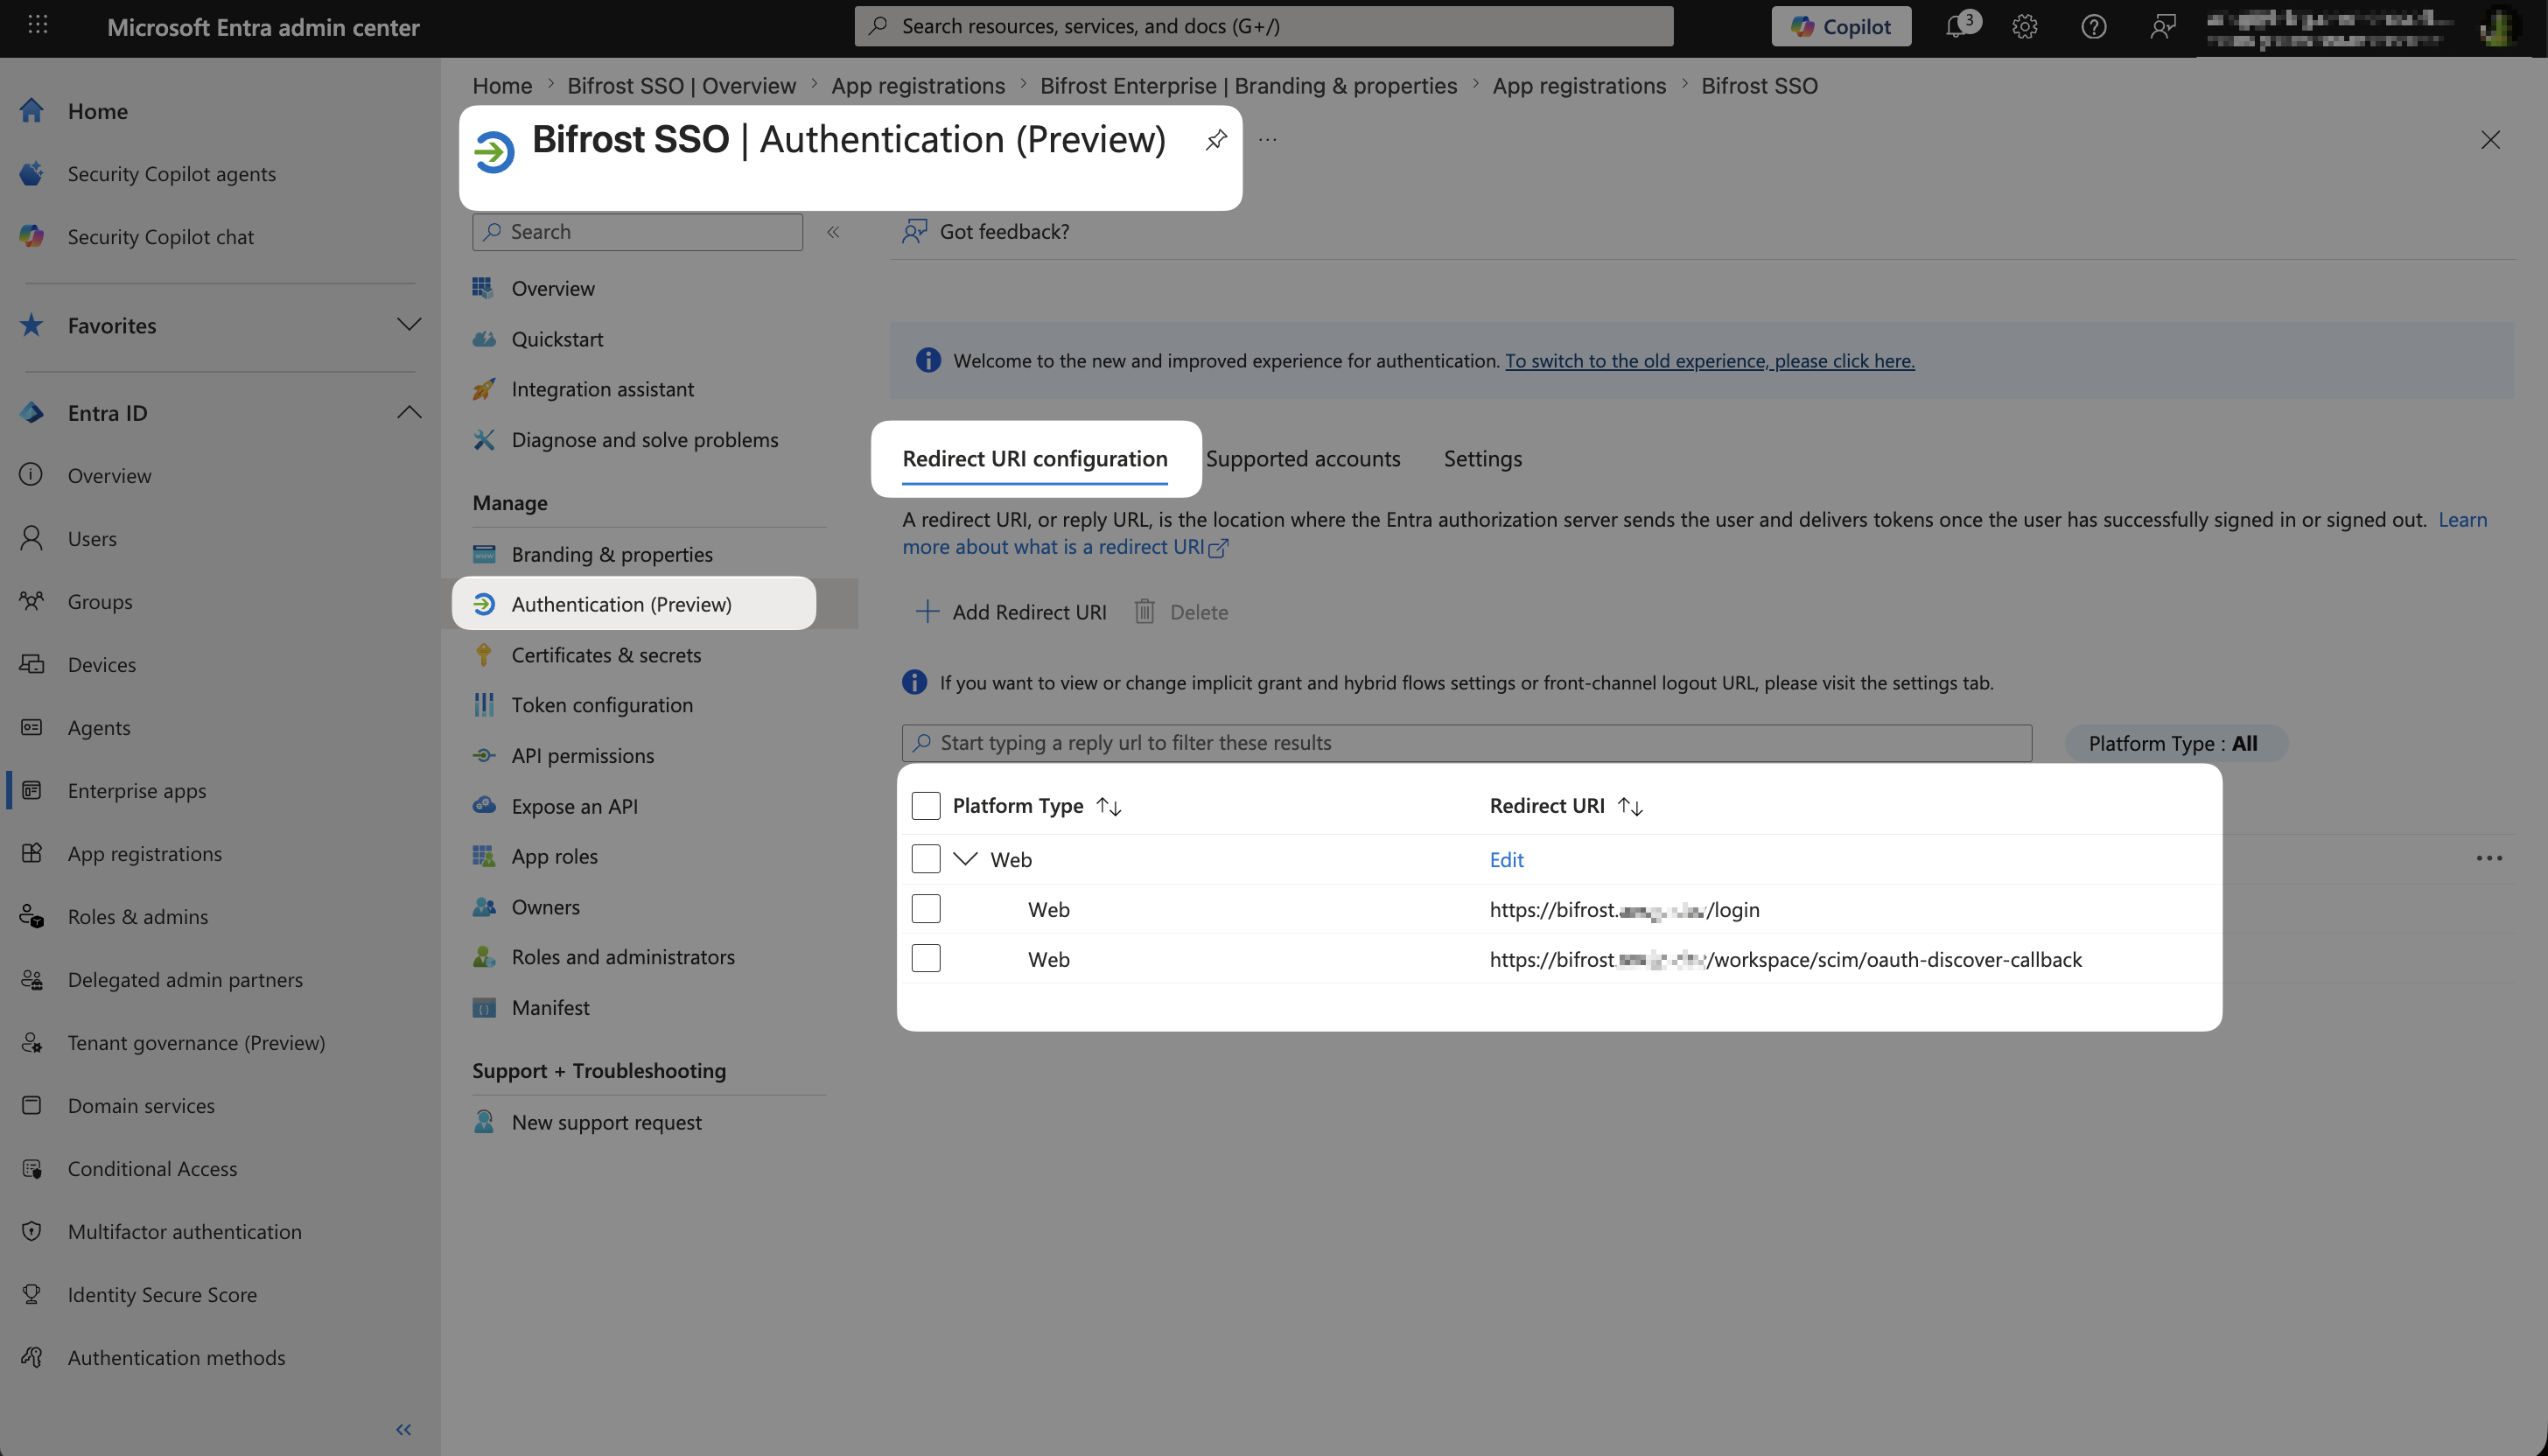
Task: Open Roles & admins
Action: (138, 917)
